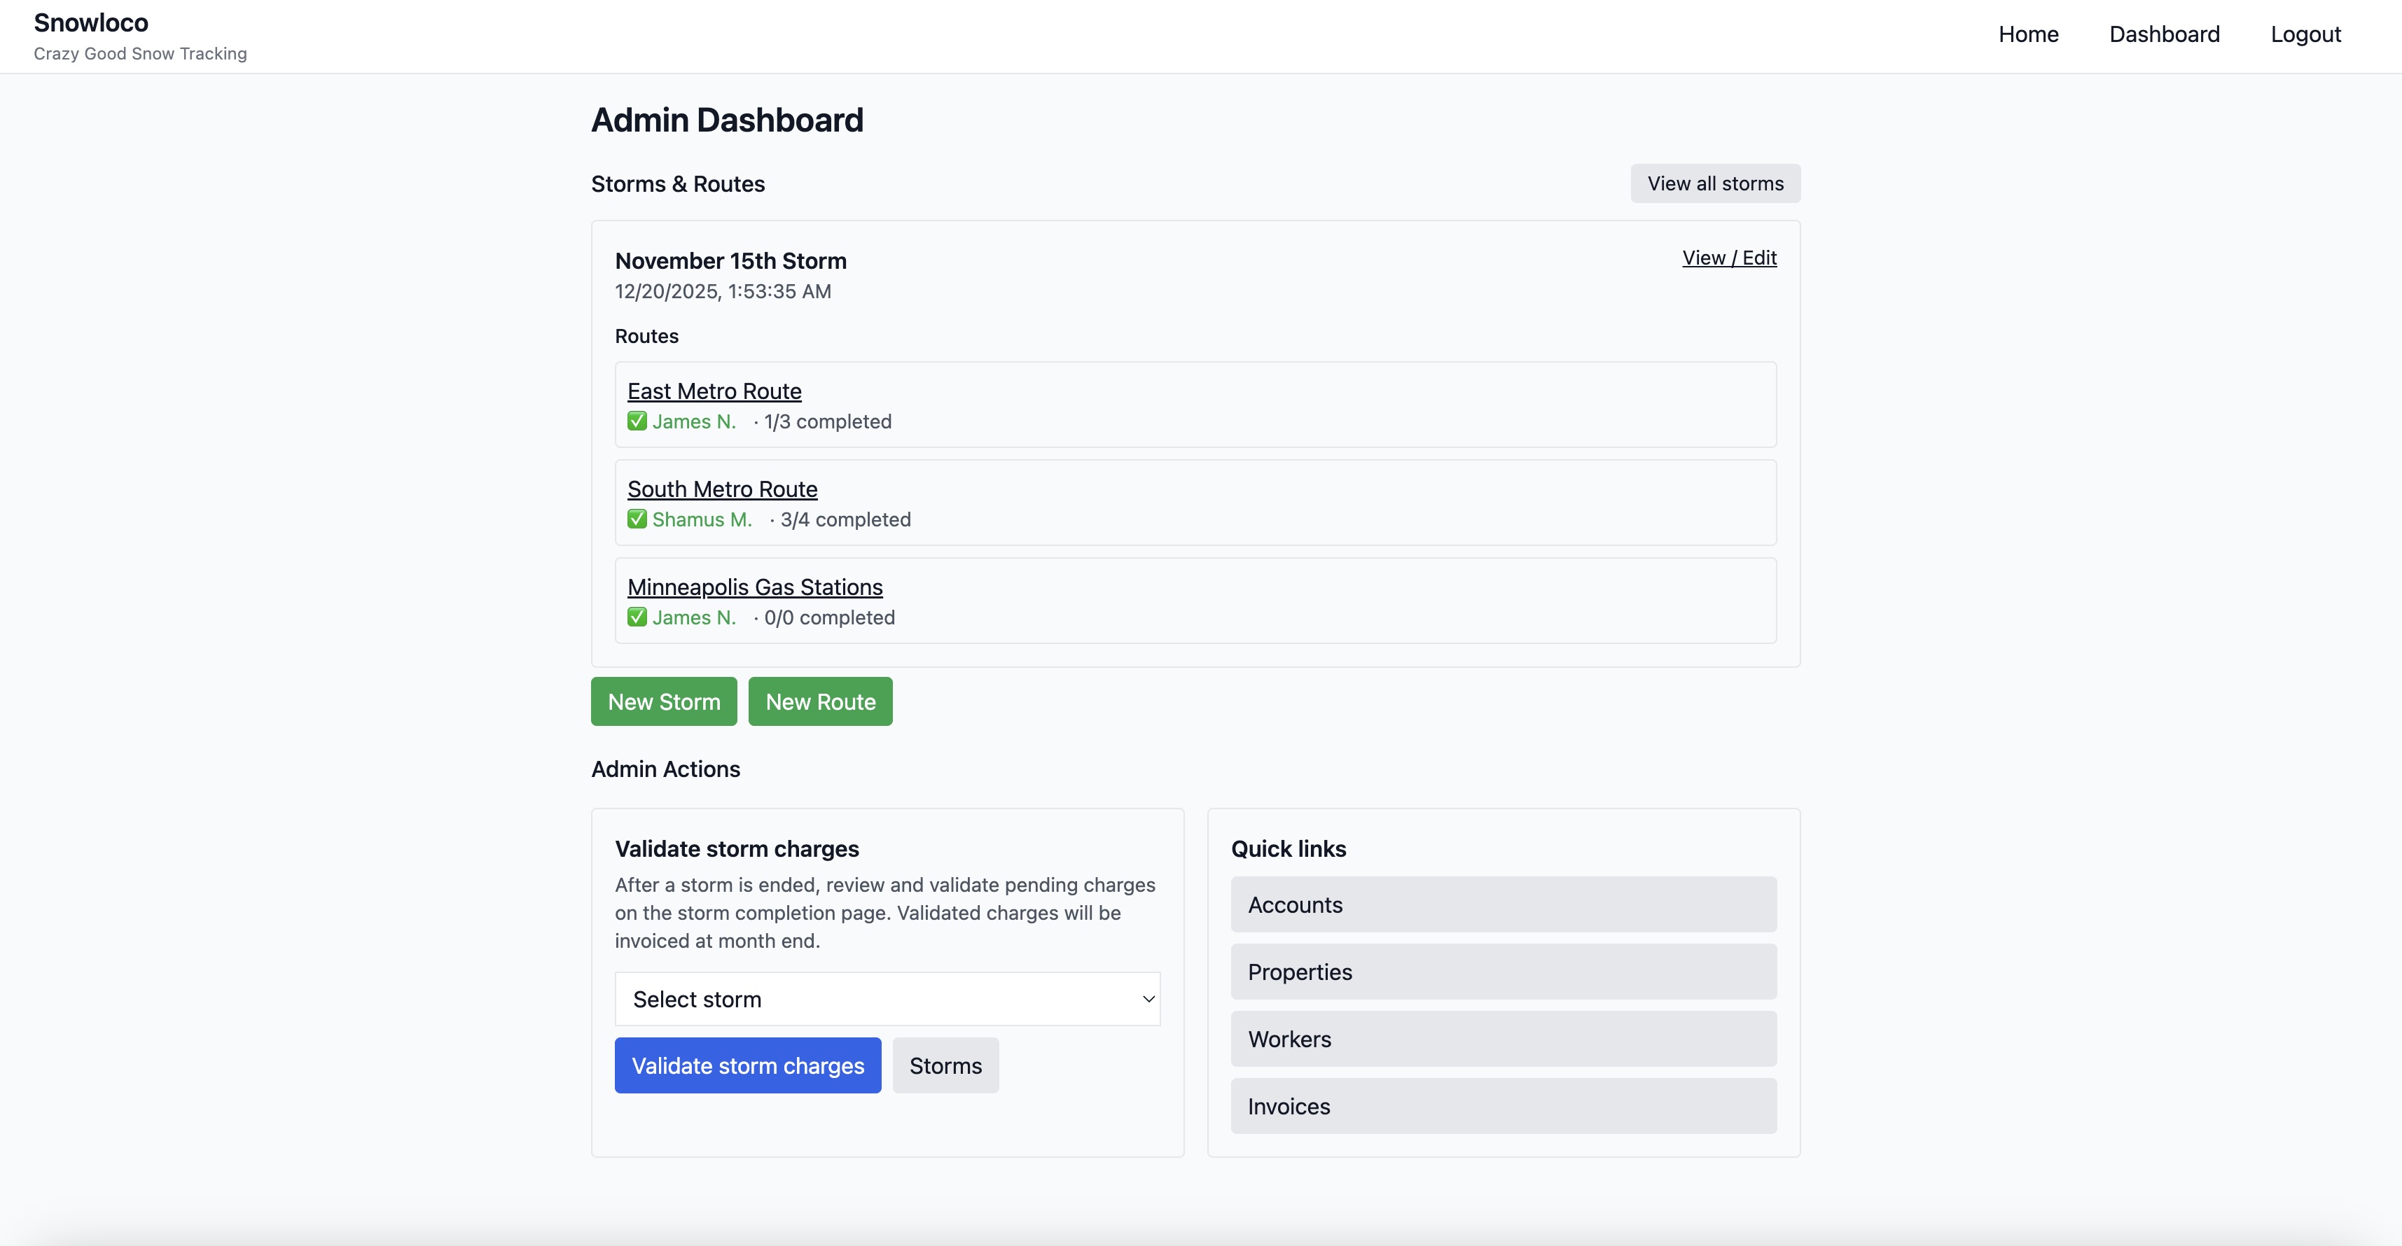Open Invoices from Quick links

tap(1503, 1106)
